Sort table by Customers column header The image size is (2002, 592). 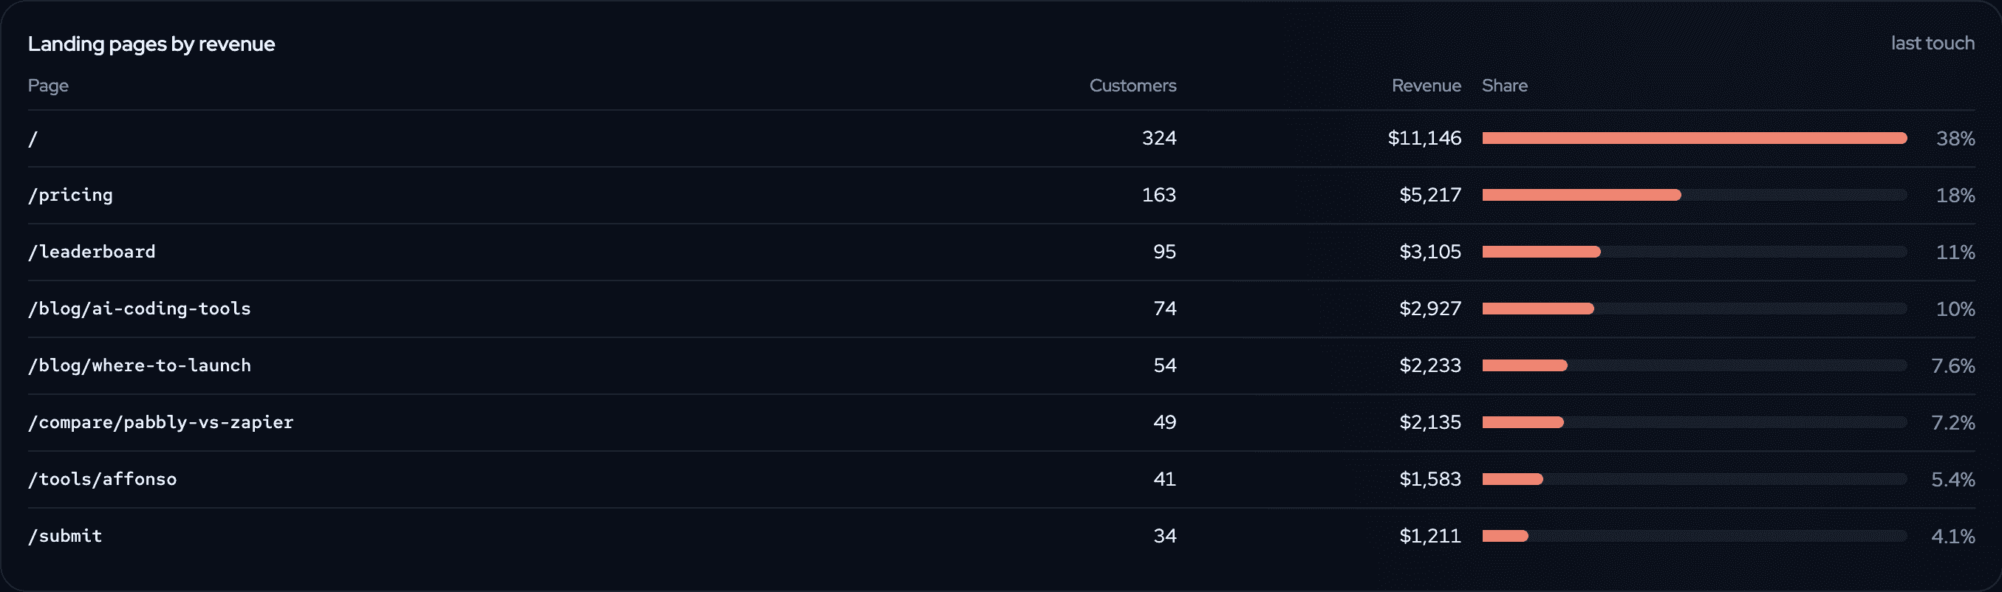click(x=1132, y=86)
